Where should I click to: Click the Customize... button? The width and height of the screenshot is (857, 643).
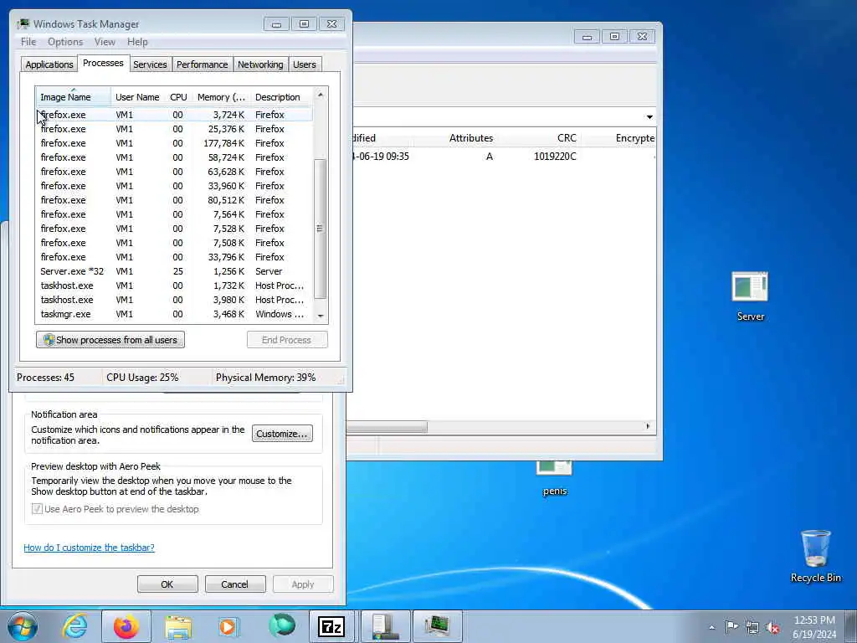282,434
